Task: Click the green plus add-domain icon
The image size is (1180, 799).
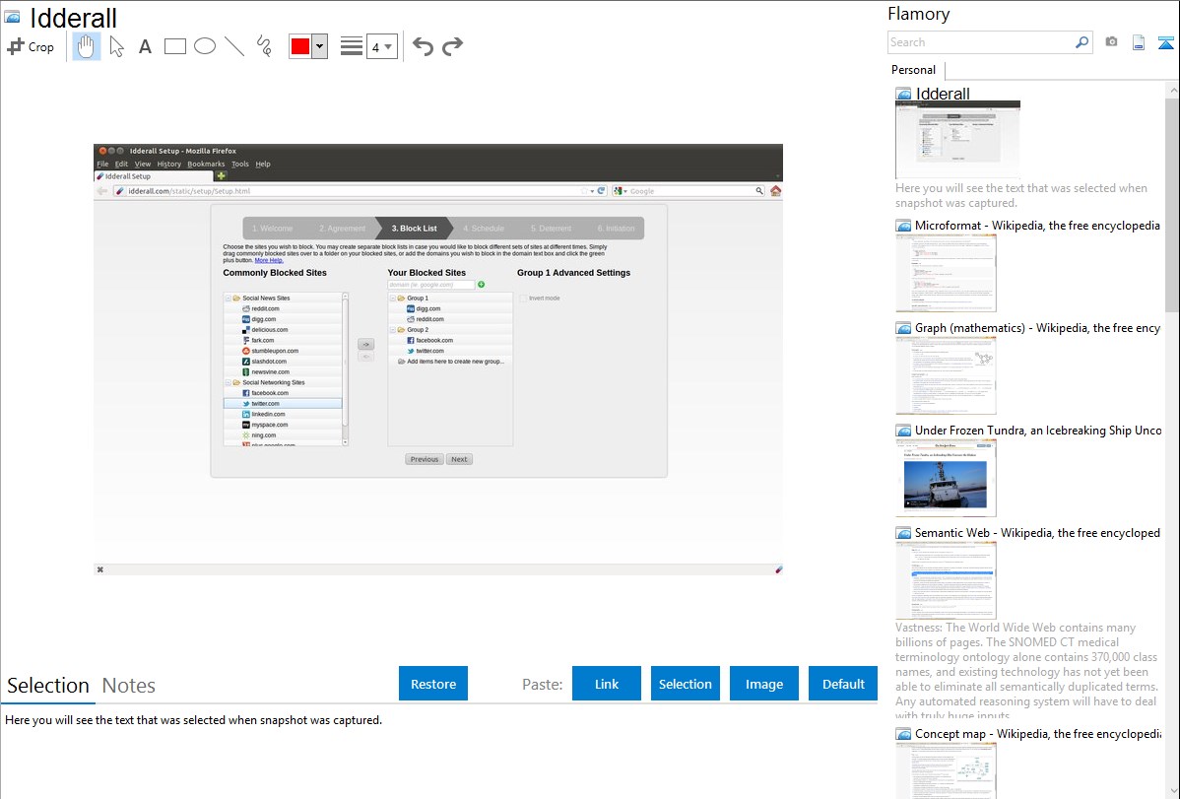Action: pyautogui.click(x=482, y=285)
